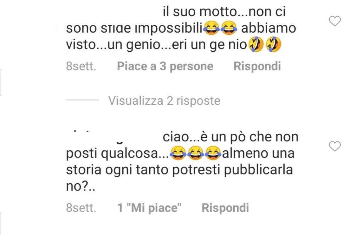Click the word "abbiamo" in the first comment
Screen dimensions: 363x235
[269, 28]
